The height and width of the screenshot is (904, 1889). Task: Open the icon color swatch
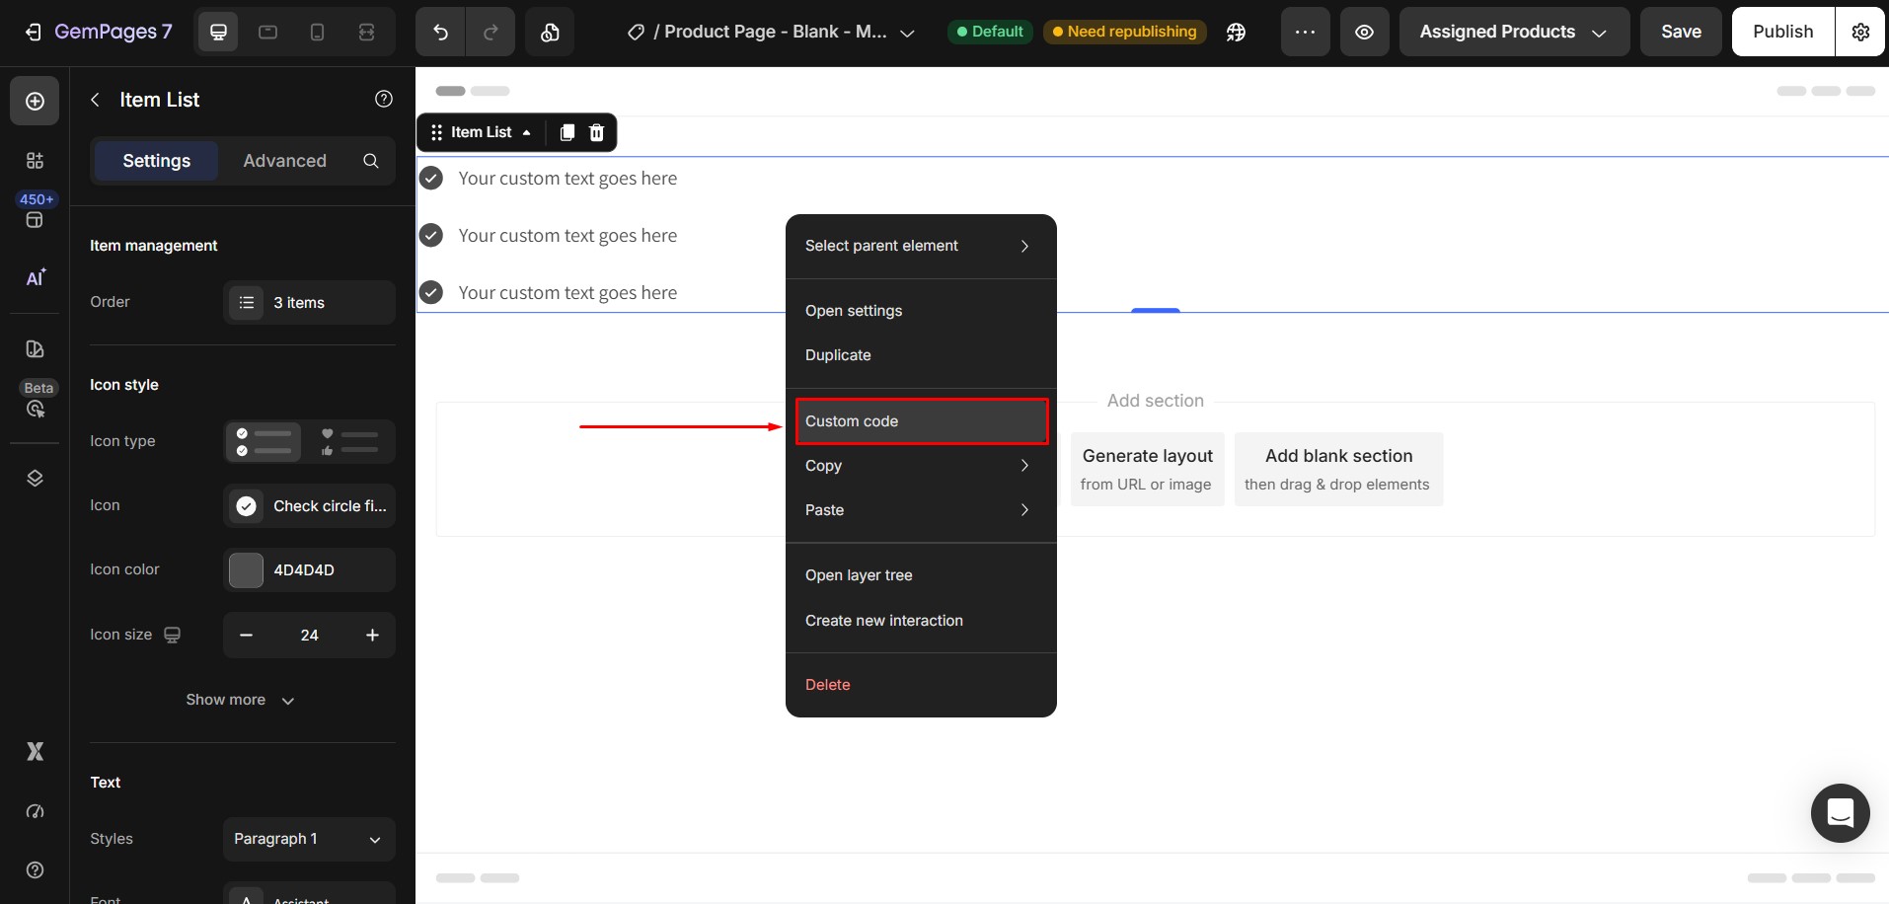[x=246, y=570]
